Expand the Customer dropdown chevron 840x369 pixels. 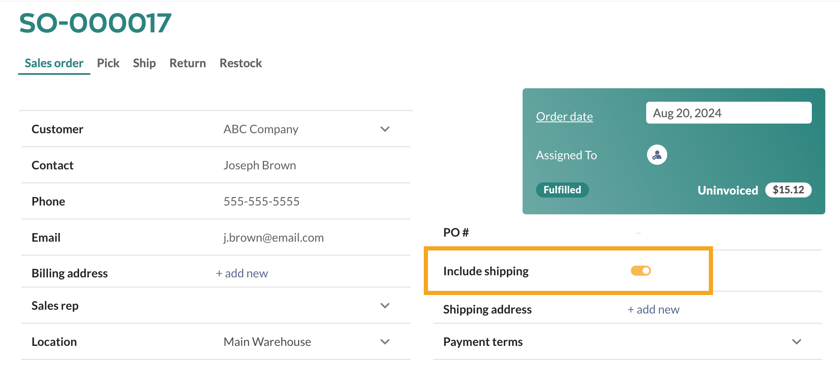385,129
